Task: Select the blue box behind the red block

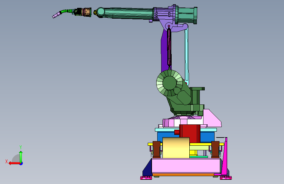Action: tap(207, 137)
